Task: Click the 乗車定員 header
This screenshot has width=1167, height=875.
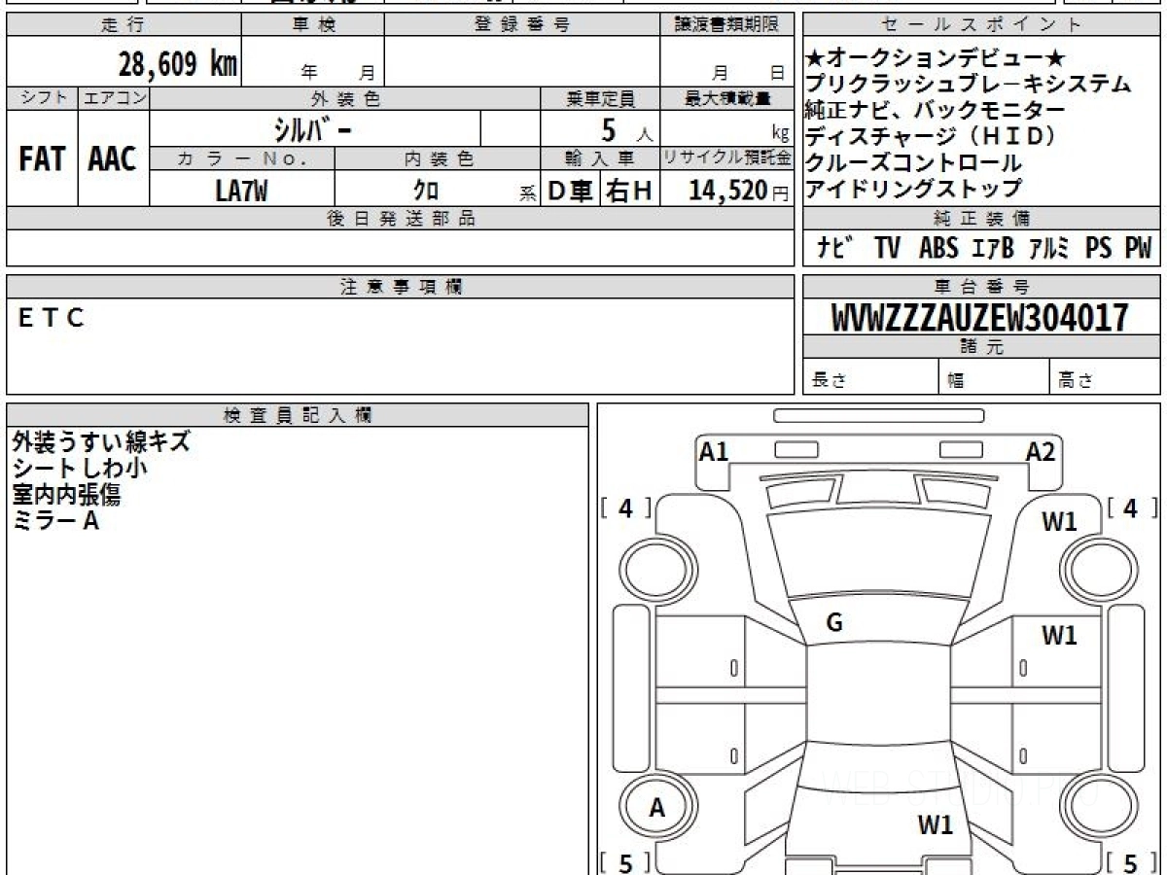Action: [x=600, y=98]
